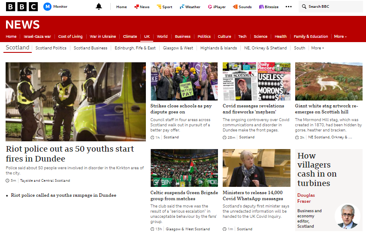
Task: Click the Weather icon in top bar
Action: (x=182, y=7)
